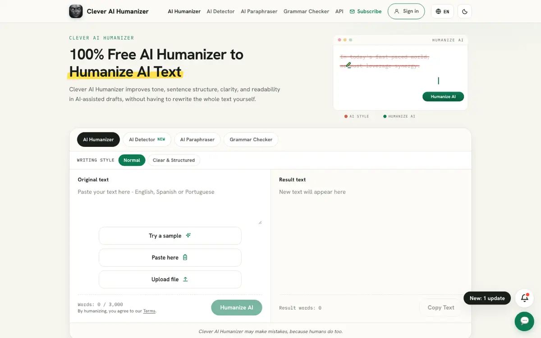Screen dimensions: 541x338
Task: Select the Normal writing style
Action: (132, 160)
